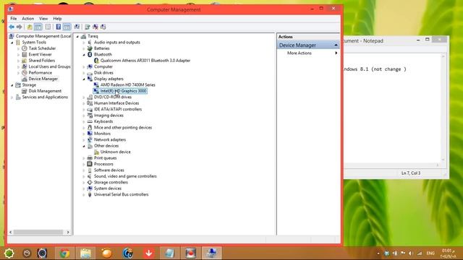Click the volume icon in system tray
463x260 pixels.
click(411, 253)
